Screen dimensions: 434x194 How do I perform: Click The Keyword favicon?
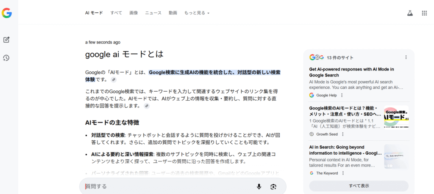(x=312, y=173)
